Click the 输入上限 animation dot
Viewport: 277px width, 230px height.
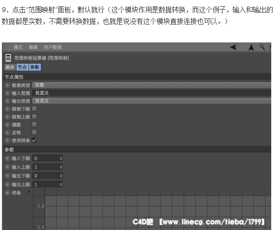[7, 167]
